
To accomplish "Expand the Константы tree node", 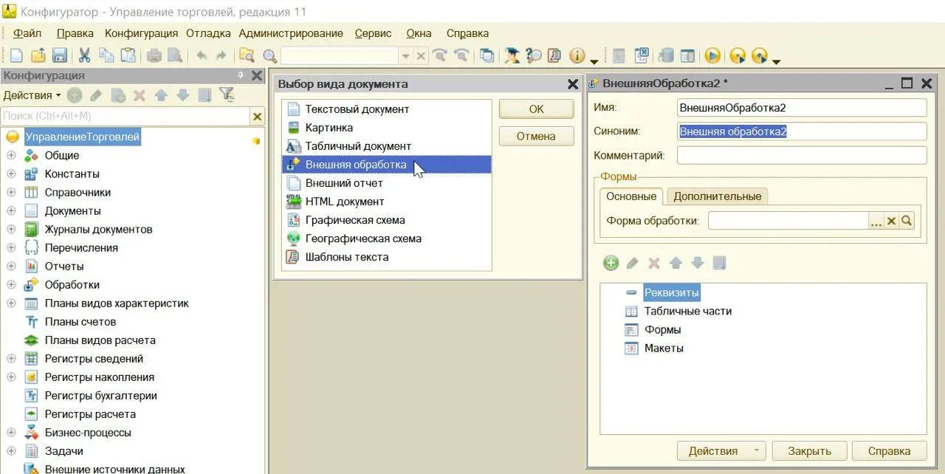I will pos(11,174).
